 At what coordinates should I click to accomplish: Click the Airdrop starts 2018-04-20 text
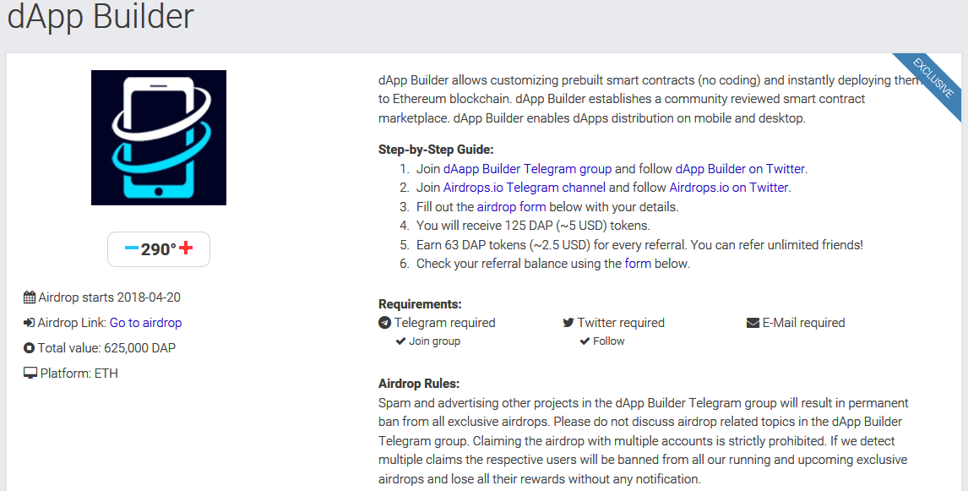click(109, 297)
